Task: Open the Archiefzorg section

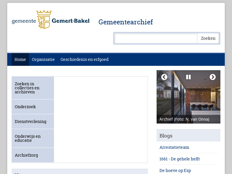Action: [26, 155]
